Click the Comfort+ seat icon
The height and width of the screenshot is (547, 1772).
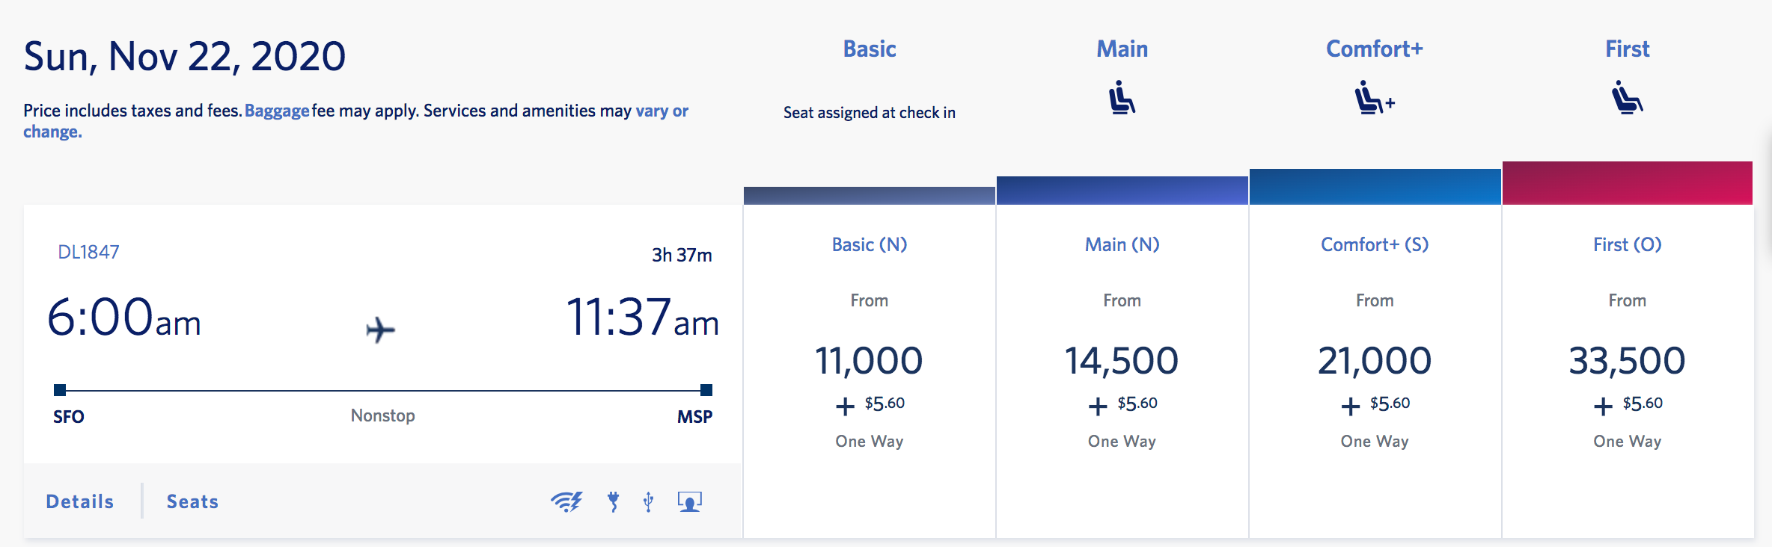(x=1374, y=98)
